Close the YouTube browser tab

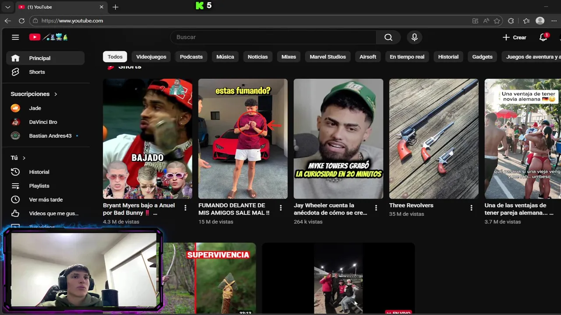coord(102,7)
